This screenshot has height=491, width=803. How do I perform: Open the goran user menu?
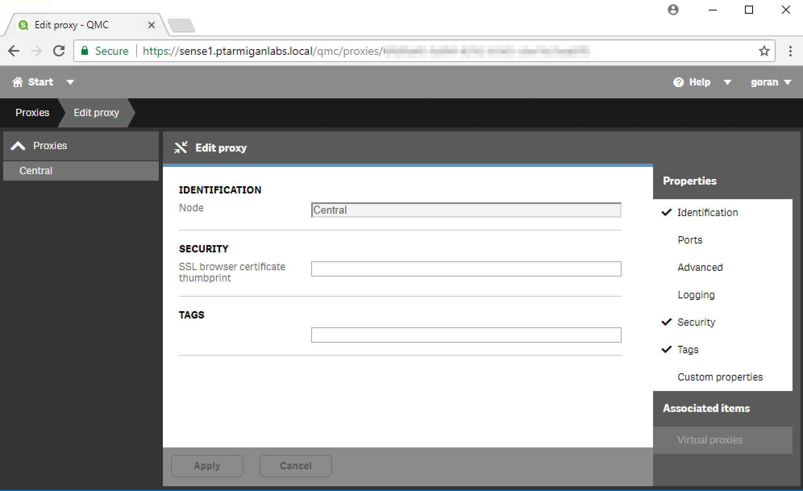pyautogui.click(x=771, y=82)
